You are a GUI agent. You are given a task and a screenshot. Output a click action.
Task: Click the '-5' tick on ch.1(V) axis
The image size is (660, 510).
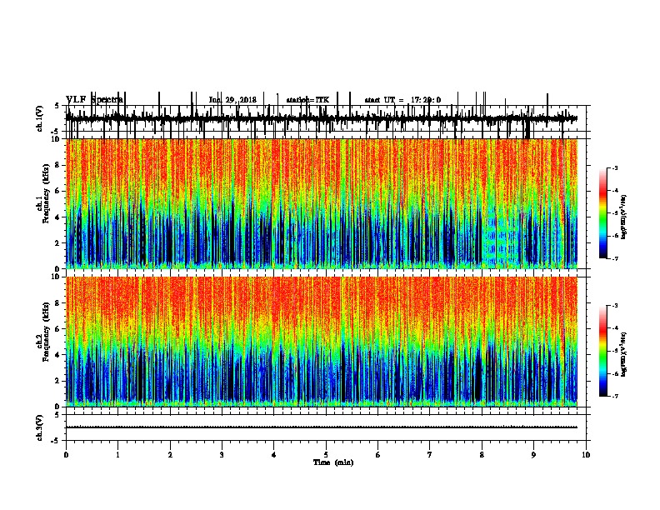57,132
